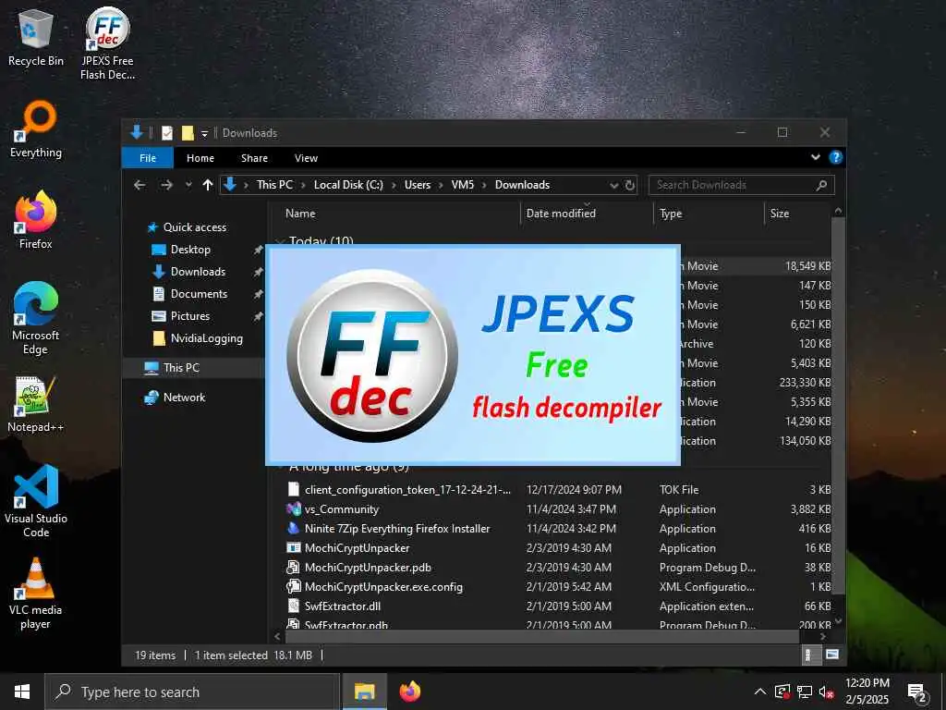Open File Explorer help question mark
946x710 pixels.
click(835, 157)
